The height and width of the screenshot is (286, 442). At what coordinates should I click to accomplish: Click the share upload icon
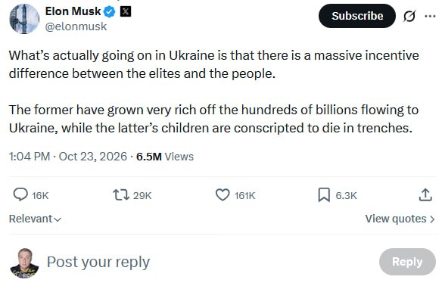pyautogui.click(x=425, y=194)
